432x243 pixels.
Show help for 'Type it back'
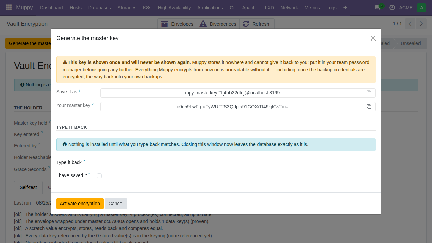point(84,161)
